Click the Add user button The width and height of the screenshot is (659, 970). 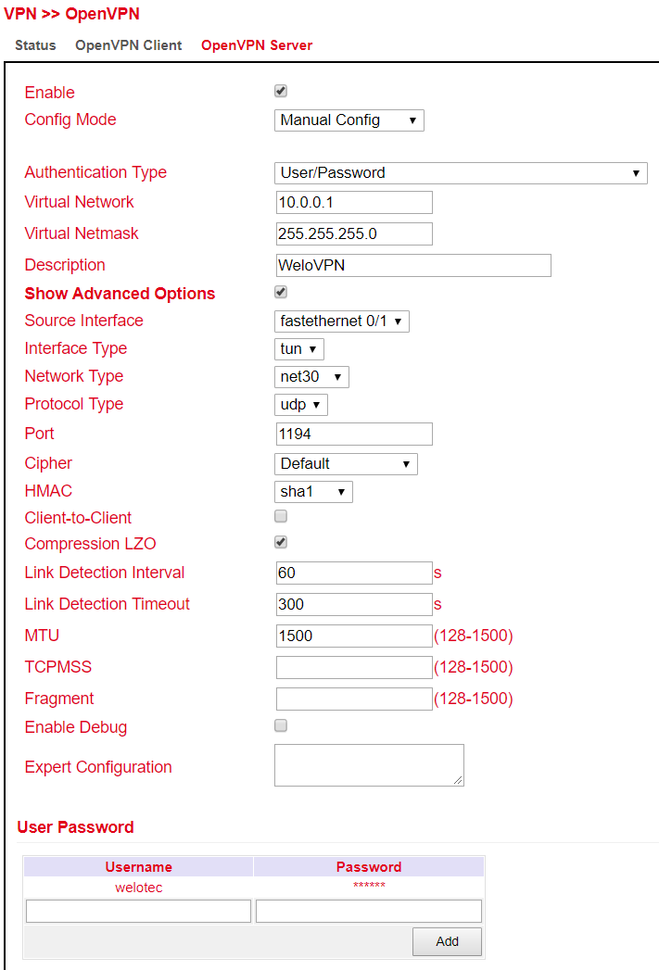pyautogui.click(x=447, y=941)
